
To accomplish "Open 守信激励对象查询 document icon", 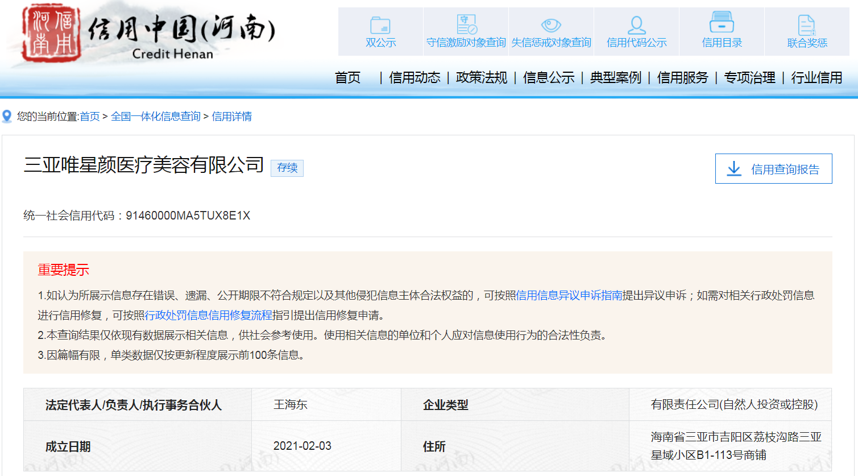I will [466, 24].
